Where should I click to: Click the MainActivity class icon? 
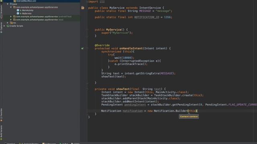coord(18,10)
